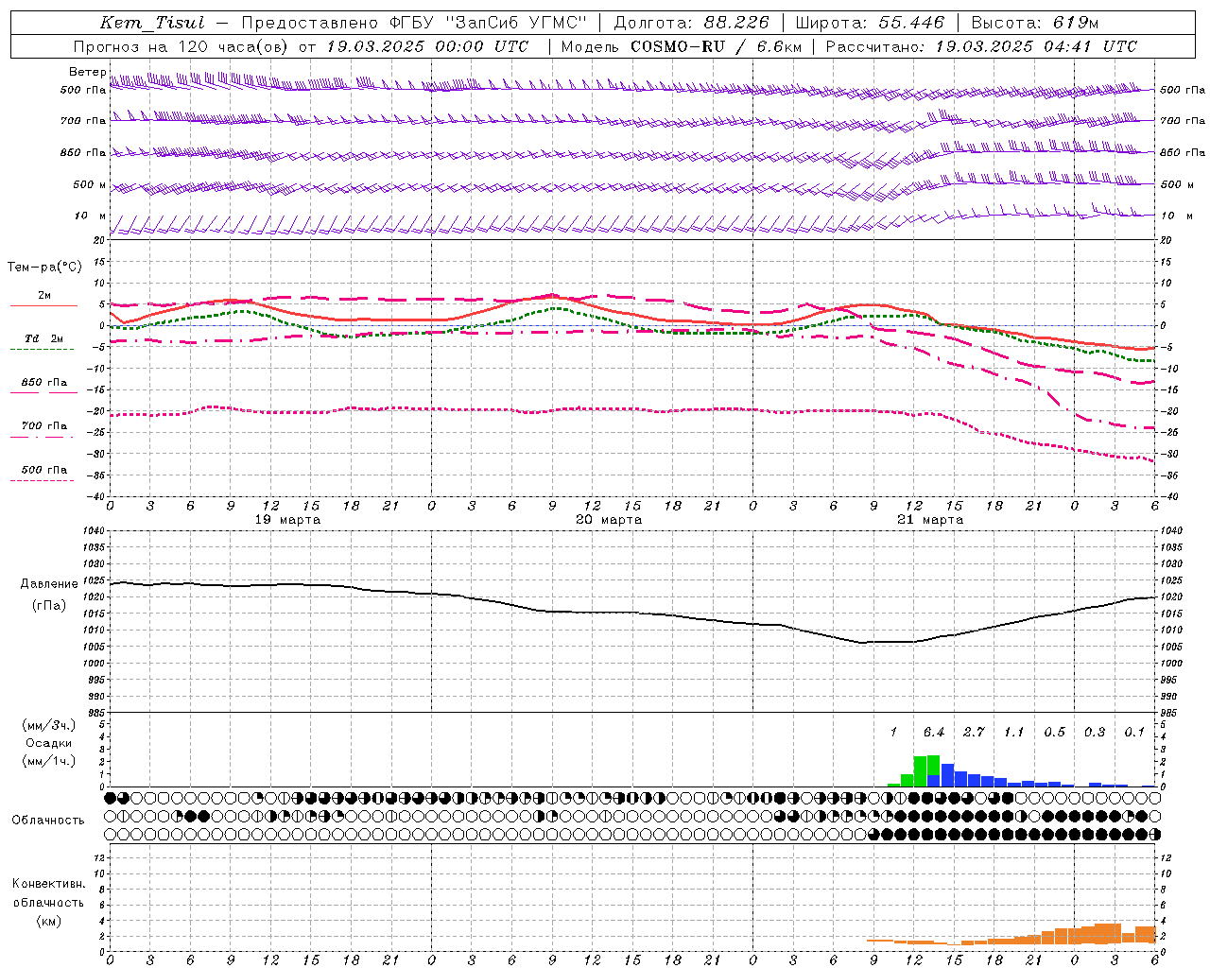Click the '2.7' precipitation total value
Screen dimensions: 1210x968
click(x=974, y=733)
